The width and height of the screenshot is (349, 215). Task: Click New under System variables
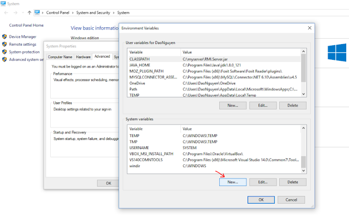coord(233,182)
